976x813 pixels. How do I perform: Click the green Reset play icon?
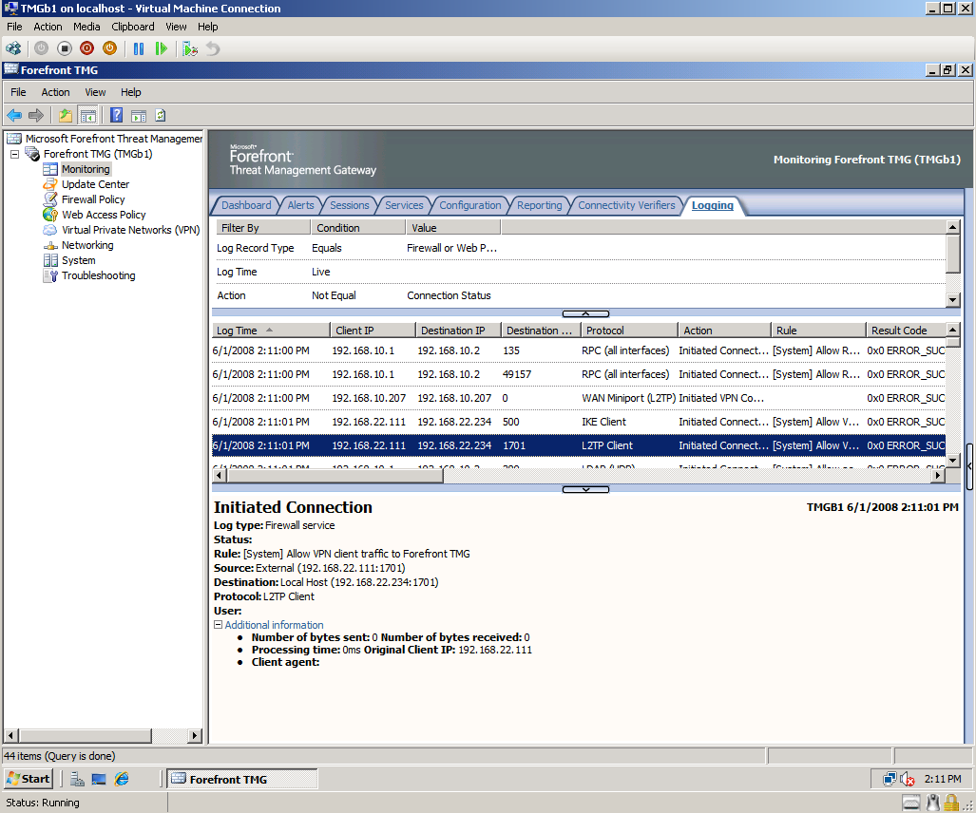(162, 48)
